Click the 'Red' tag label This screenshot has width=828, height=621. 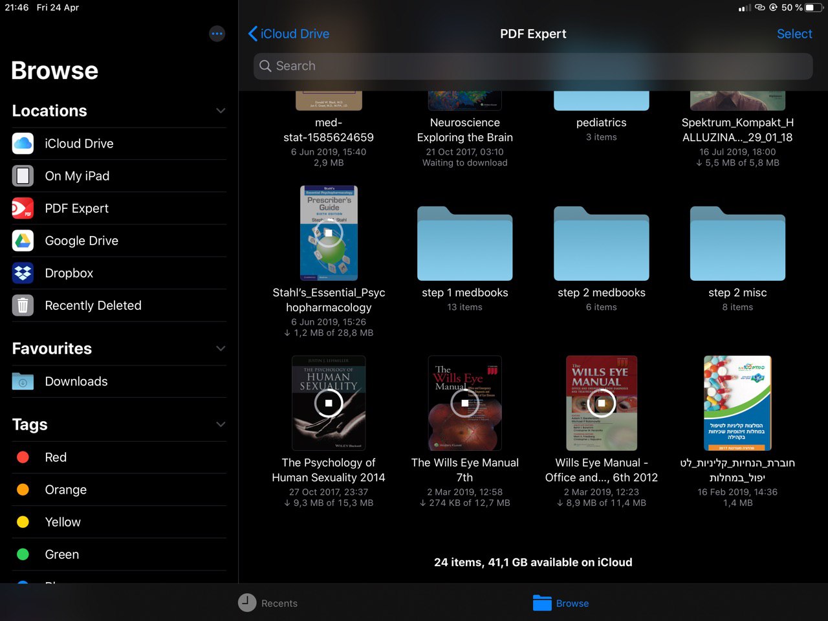[x=56, y=457]
